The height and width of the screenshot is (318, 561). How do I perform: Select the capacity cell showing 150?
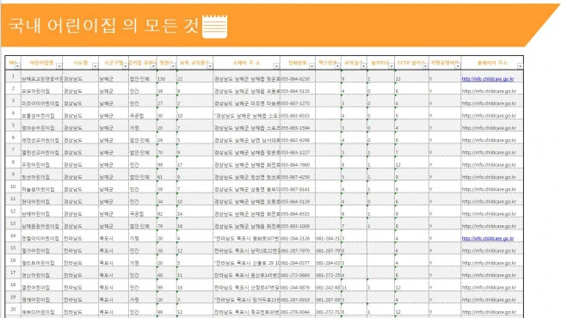point(167,76)
